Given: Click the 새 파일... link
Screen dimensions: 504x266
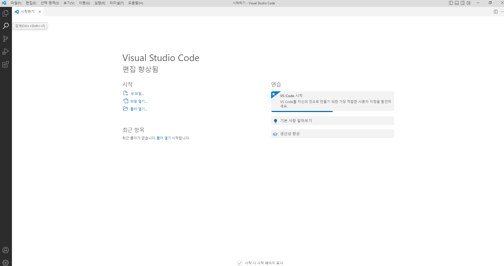Looking at the screenshot, I should pos(137,94).
